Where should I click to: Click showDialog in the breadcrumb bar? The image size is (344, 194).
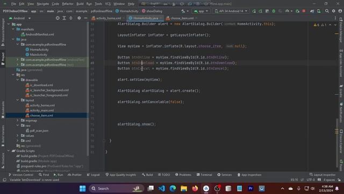[x=152, y=11]
